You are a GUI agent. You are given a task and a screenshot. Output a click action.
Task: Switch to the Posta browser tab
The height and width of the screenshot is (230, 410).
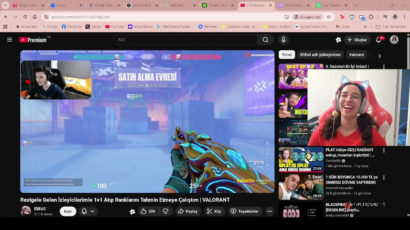tap(66, 5)
